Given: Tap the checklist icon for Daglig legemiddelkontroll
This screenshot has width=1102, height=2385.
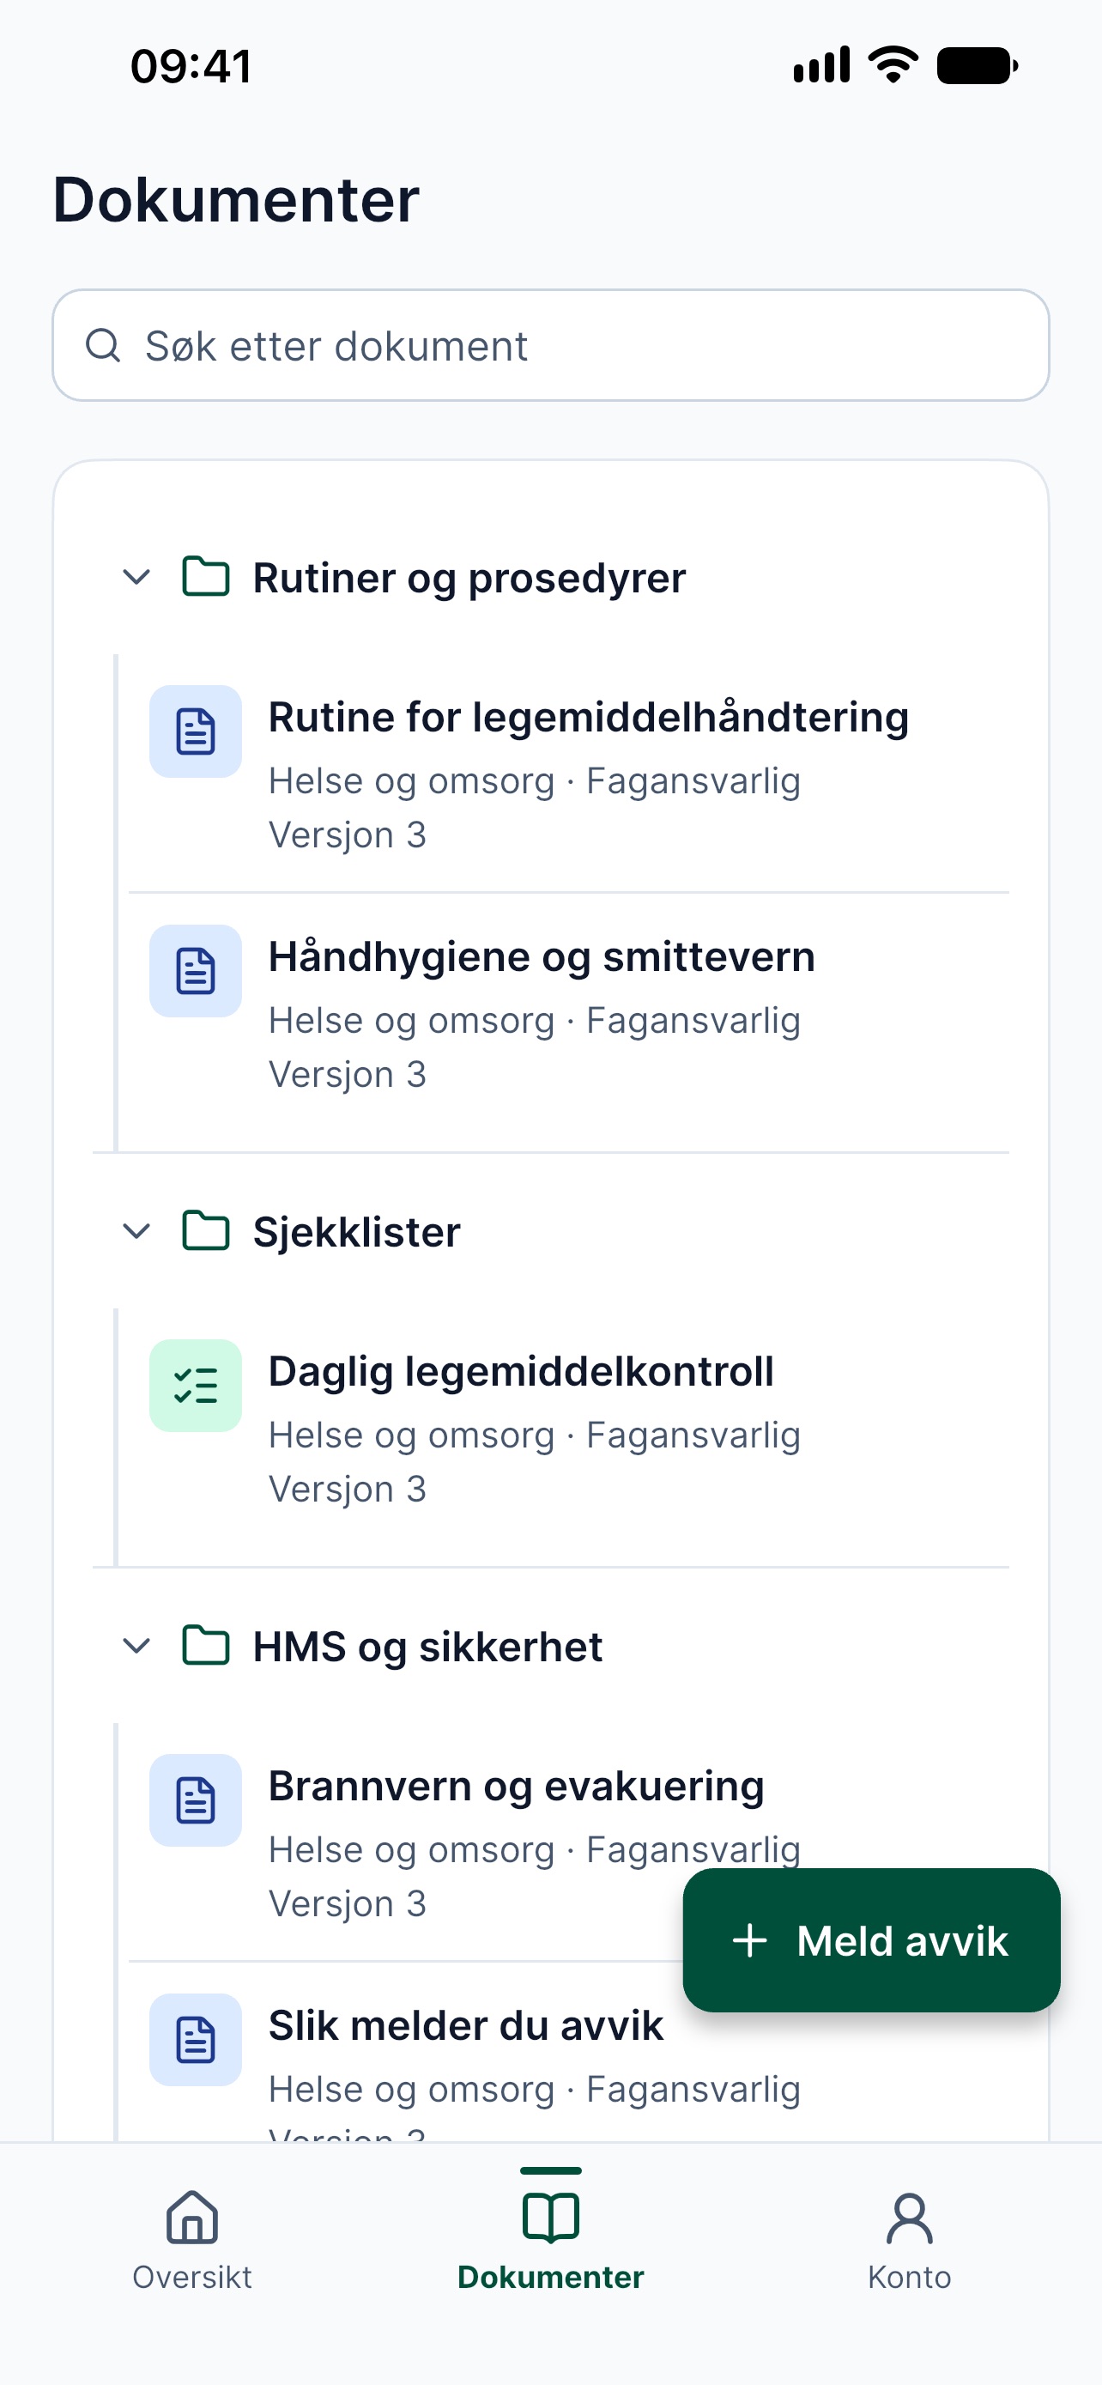Looking at the screenshot, I should point(195,1386).
